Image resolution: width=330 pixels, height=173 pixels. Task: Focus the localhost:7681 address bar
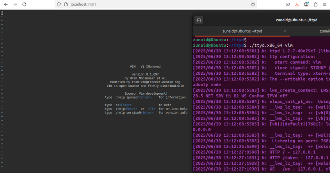point(156,4)
